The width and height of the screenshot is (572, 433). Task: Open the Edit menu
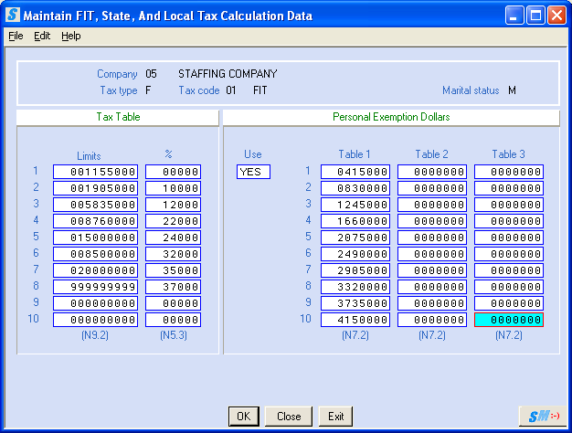(42, 36)
